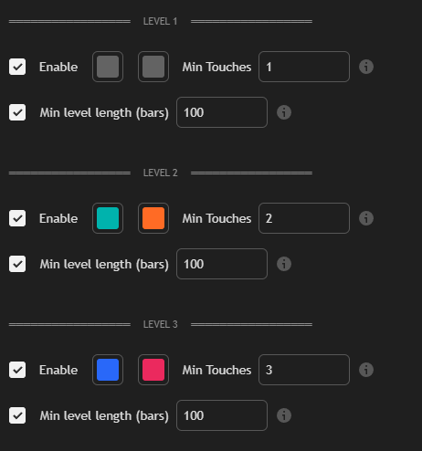Open the first gray swatch in Level 1

click(108, 67)
